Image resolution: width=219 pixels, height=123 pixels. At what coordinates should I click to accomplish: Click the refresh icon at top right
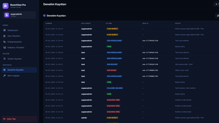218,16
